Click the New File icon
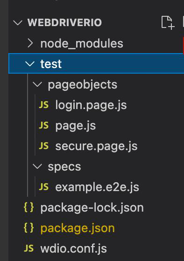Viewport: 184px width, 261px height. (168, 23)
